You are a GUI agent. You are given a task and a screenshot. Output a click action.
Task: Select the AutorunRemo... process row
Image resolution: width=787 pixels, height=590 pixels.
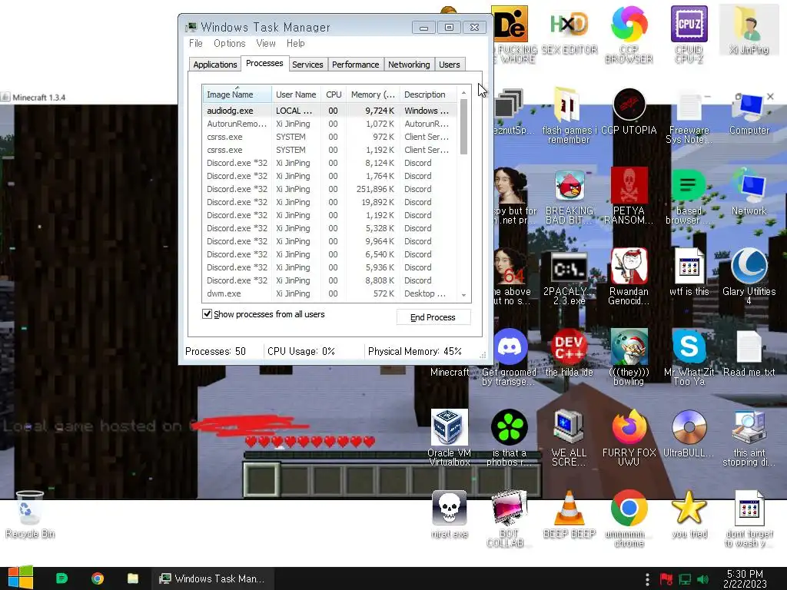click(330, 124)
